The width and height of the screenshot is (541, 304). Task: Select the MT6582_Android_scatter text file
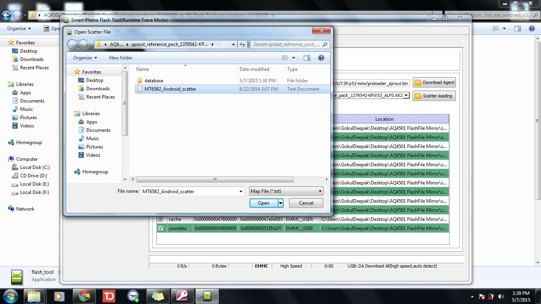pyautogui.click(x=233, y=89)
